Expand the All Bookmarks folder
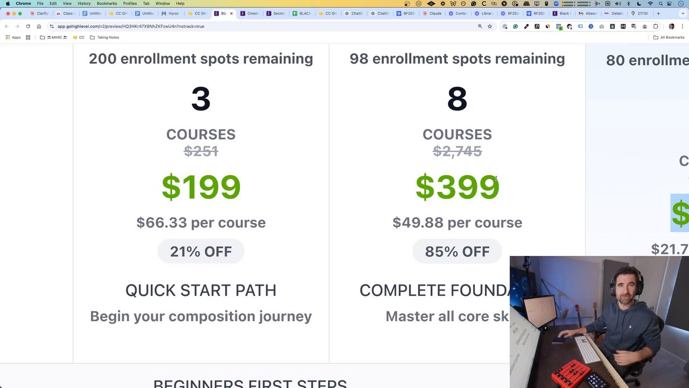This screenshot has width=689, height=388. [x=669, y=37]
